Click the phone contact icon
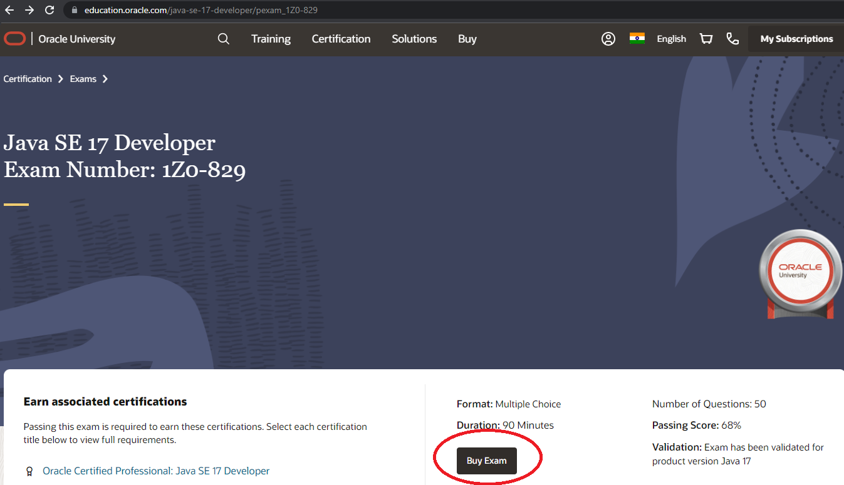Viewport: 844px width, 485px height. tap(732, 39)
